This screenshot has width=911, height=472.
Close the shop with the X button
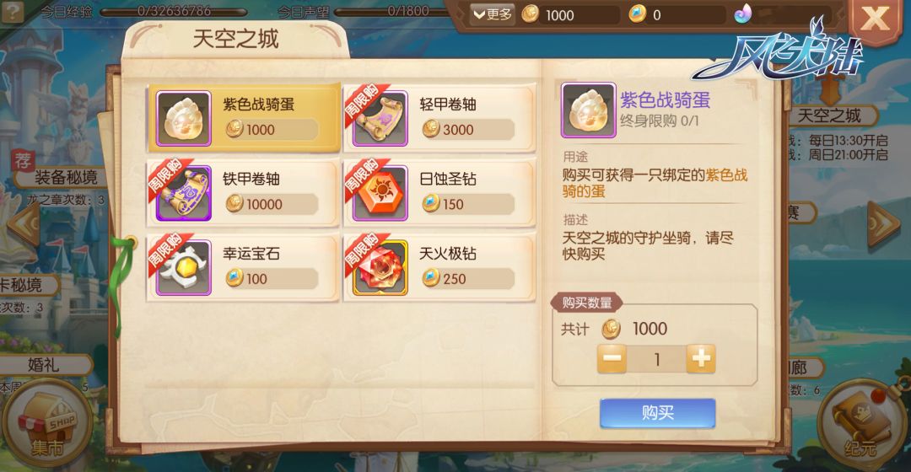[x=875, y=19]
